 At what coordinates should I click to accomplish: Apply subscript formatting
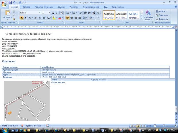(40, 18)
